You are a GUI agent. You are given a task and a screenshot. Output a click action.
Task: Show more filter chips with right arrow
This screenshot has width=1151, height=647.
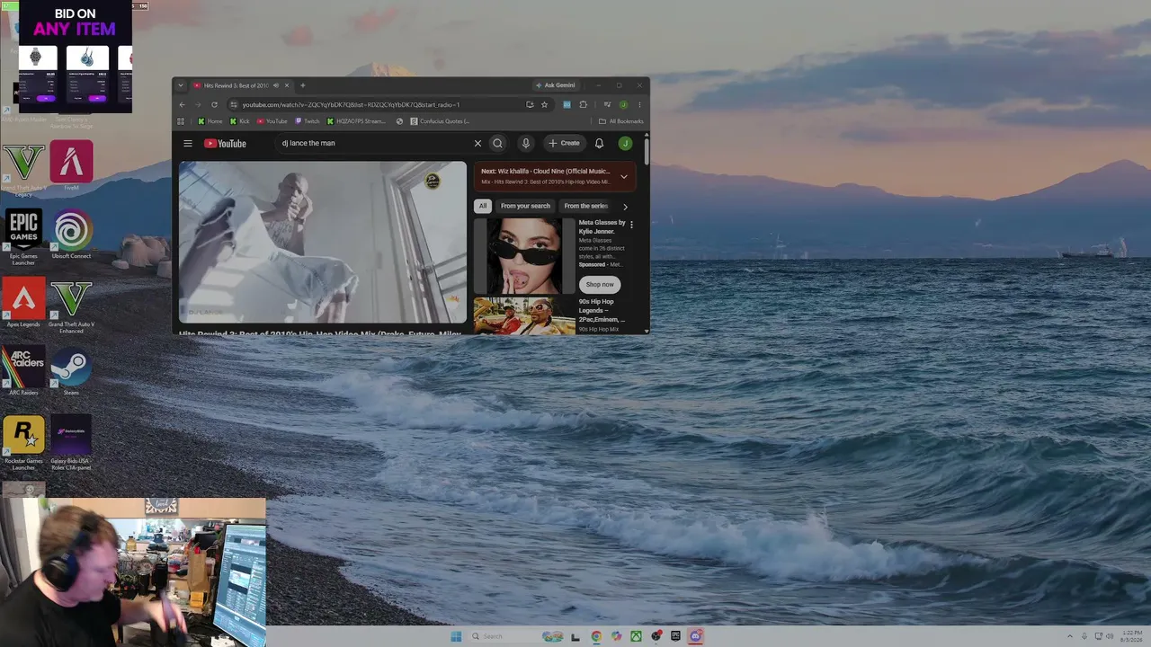625,207
